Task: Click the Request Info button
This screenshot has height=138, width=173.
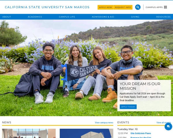Action: pos(123,7)
